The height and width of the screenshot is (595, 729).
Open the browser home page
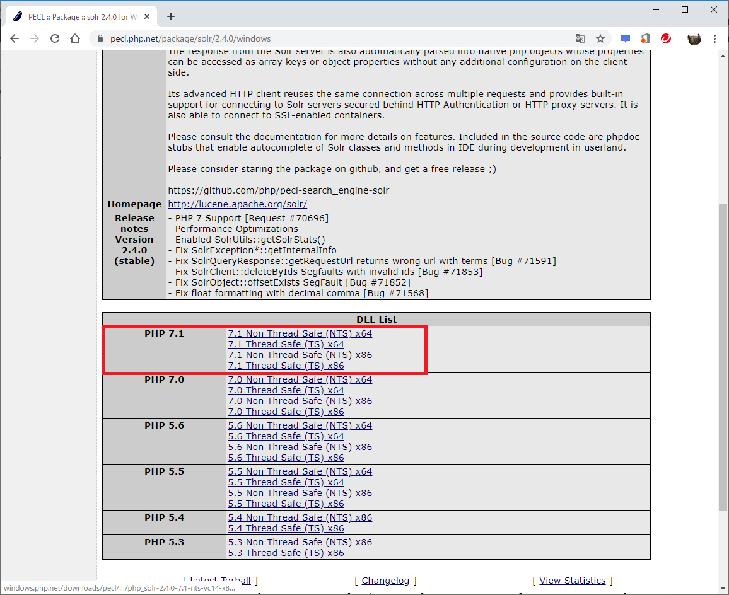pyautogui.click(x=75, y=38)
